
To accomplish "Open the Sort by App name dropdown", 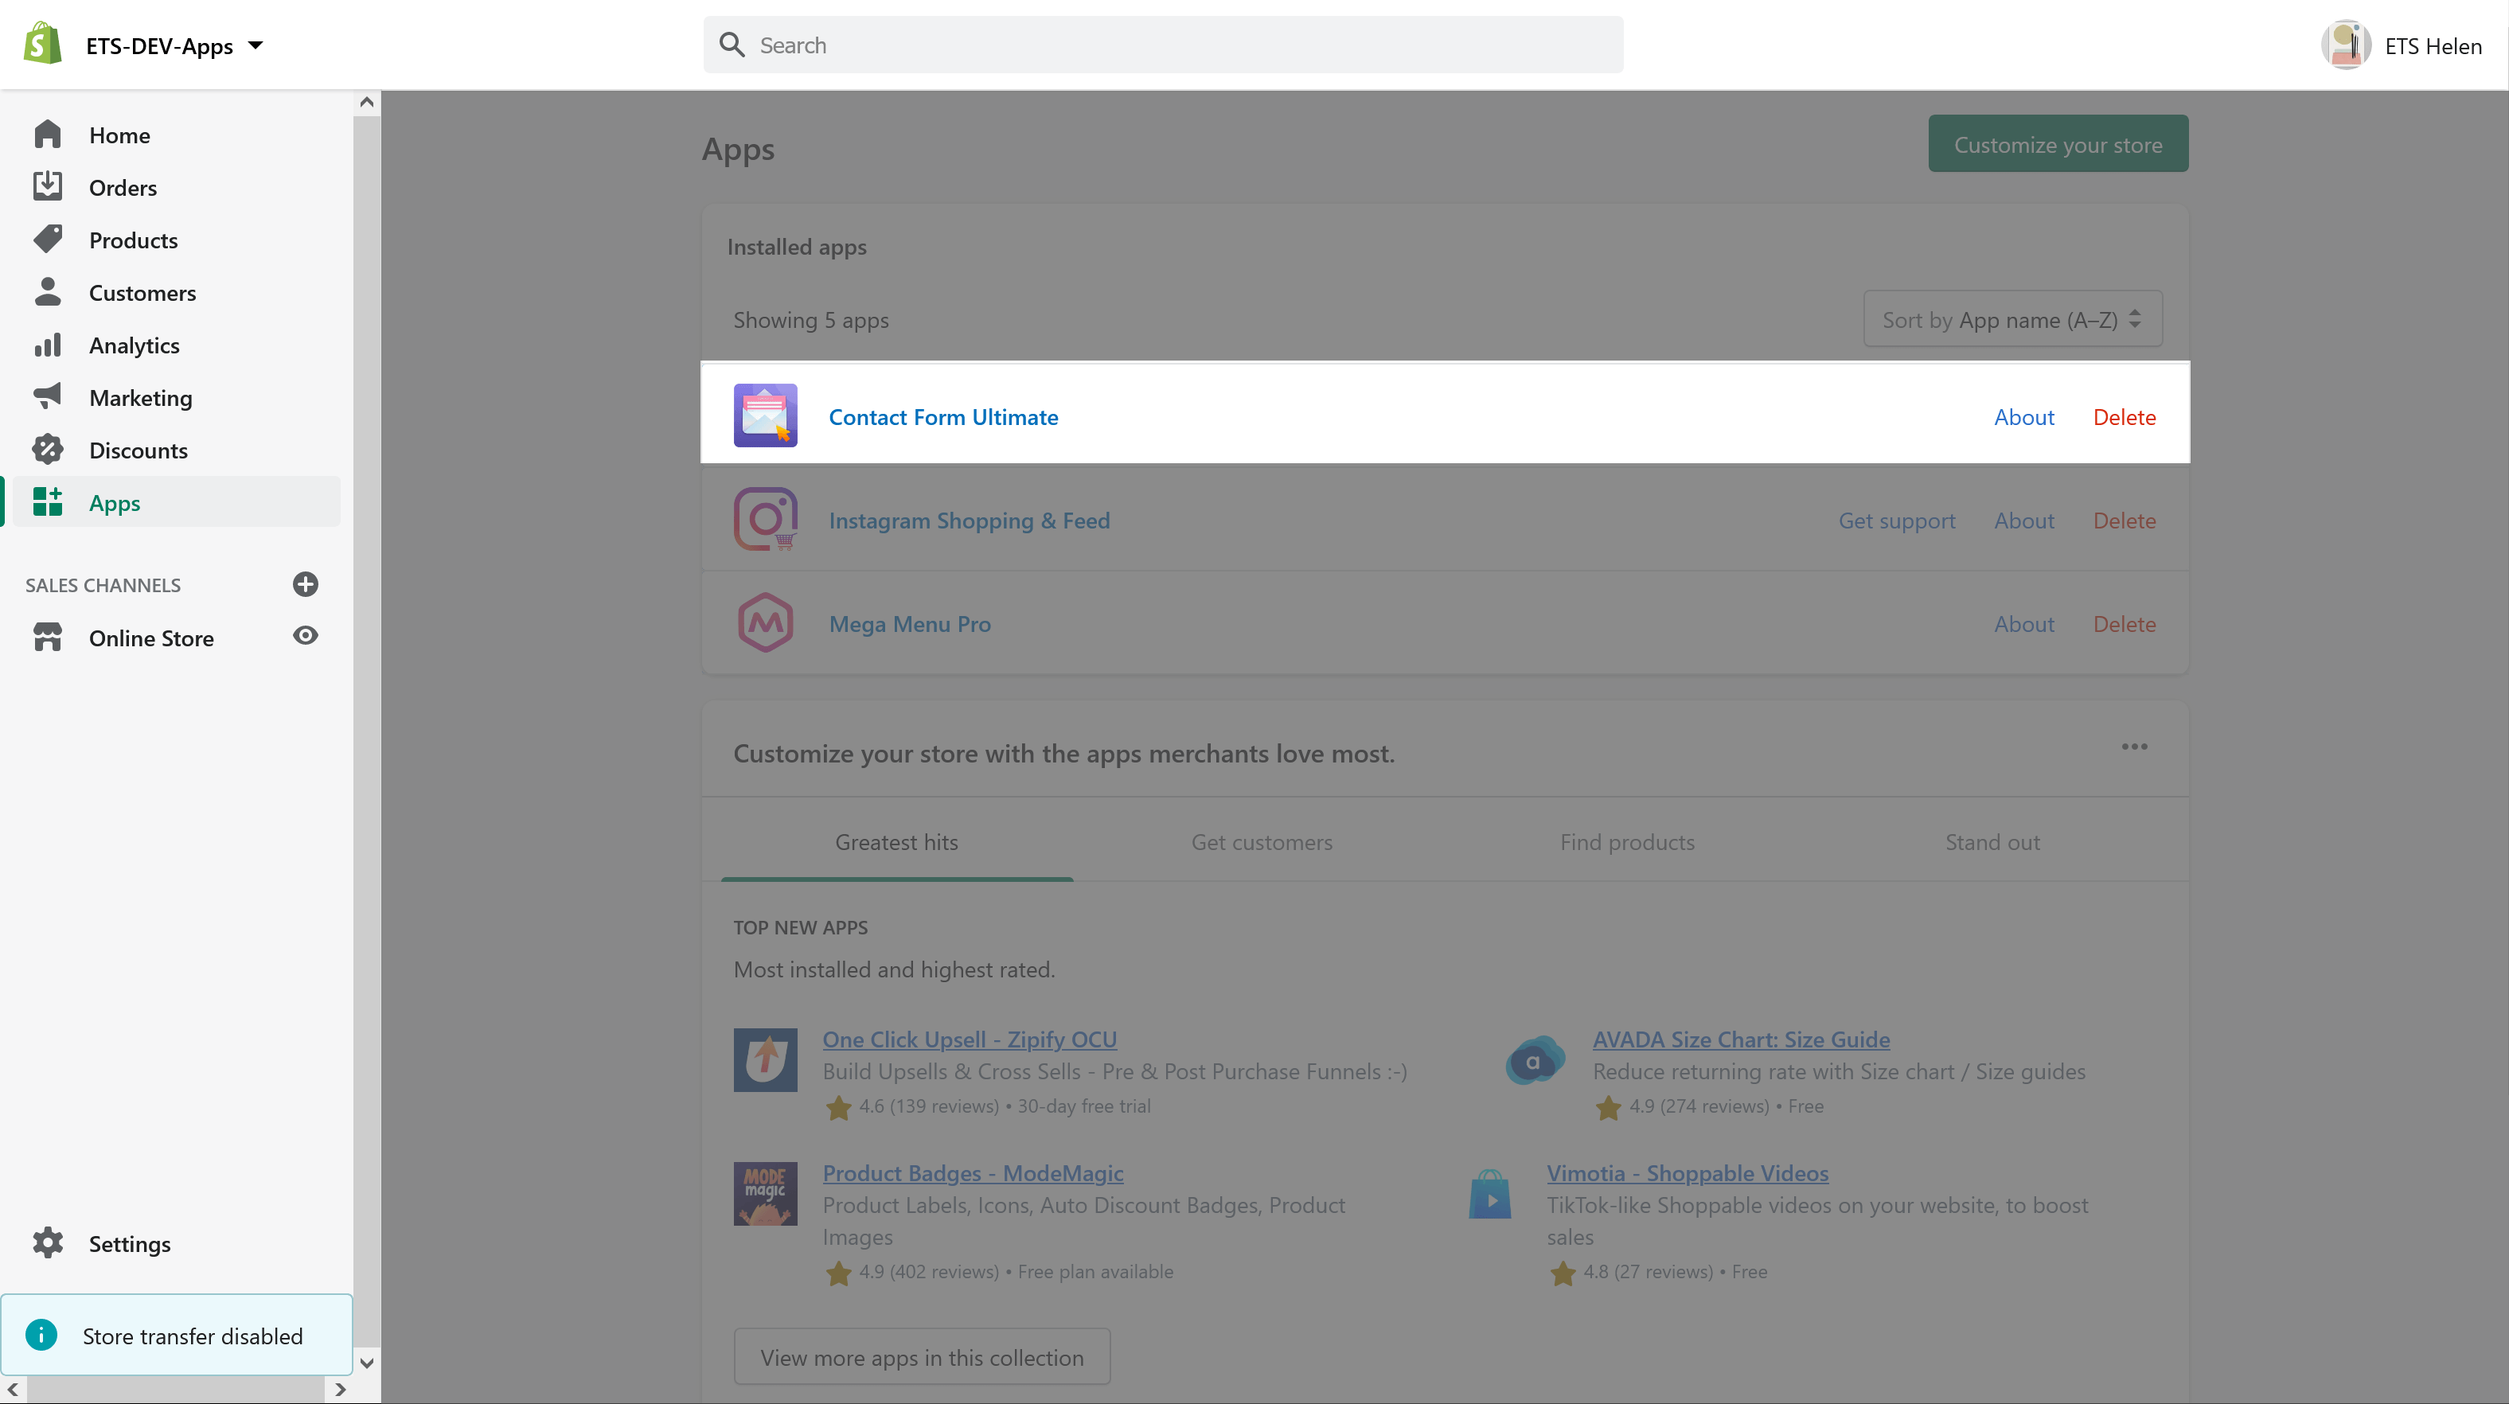I will pos(2012,319).
